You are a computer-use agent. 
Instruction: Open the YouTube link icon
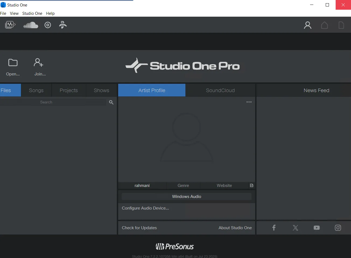[317, 228]
